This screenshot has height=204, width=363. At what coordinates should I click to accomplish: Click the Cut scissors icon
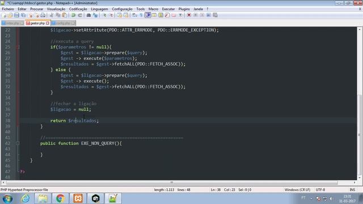(52, 15)
